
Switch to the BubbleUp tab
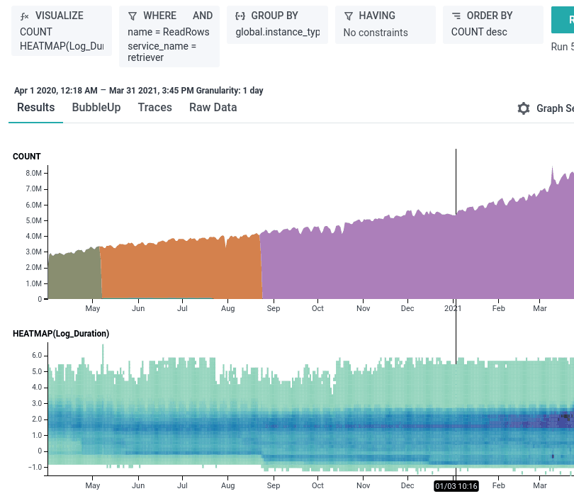(x=96, y=108)
